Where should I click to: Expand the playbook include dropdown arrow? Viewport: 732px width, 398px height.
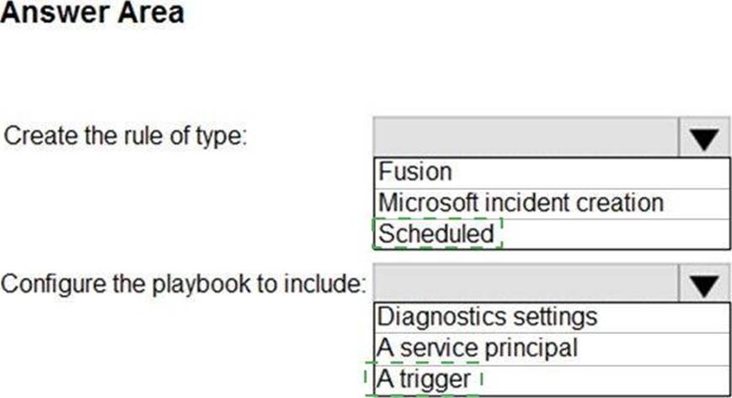click(x=703, y=284)
